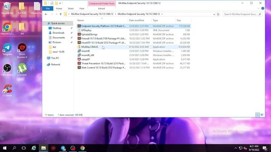Open taskbar search magnifier
271x152 pixels.
(x=14, y=148)
